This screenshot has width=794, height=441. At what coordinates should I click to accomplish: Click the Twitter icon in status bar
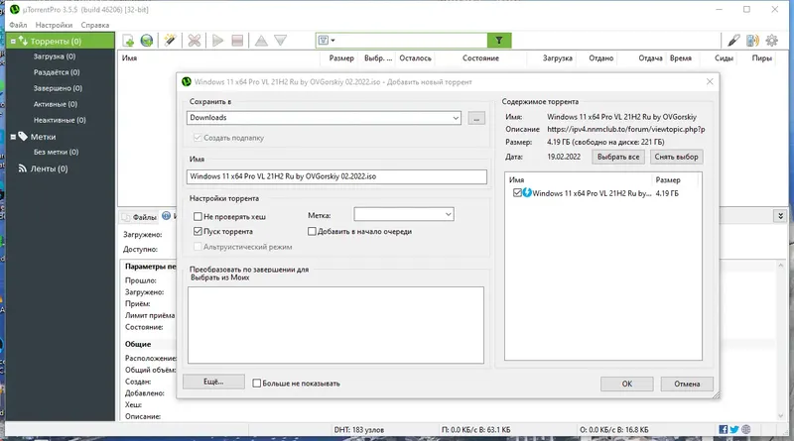tap(734, 429)
